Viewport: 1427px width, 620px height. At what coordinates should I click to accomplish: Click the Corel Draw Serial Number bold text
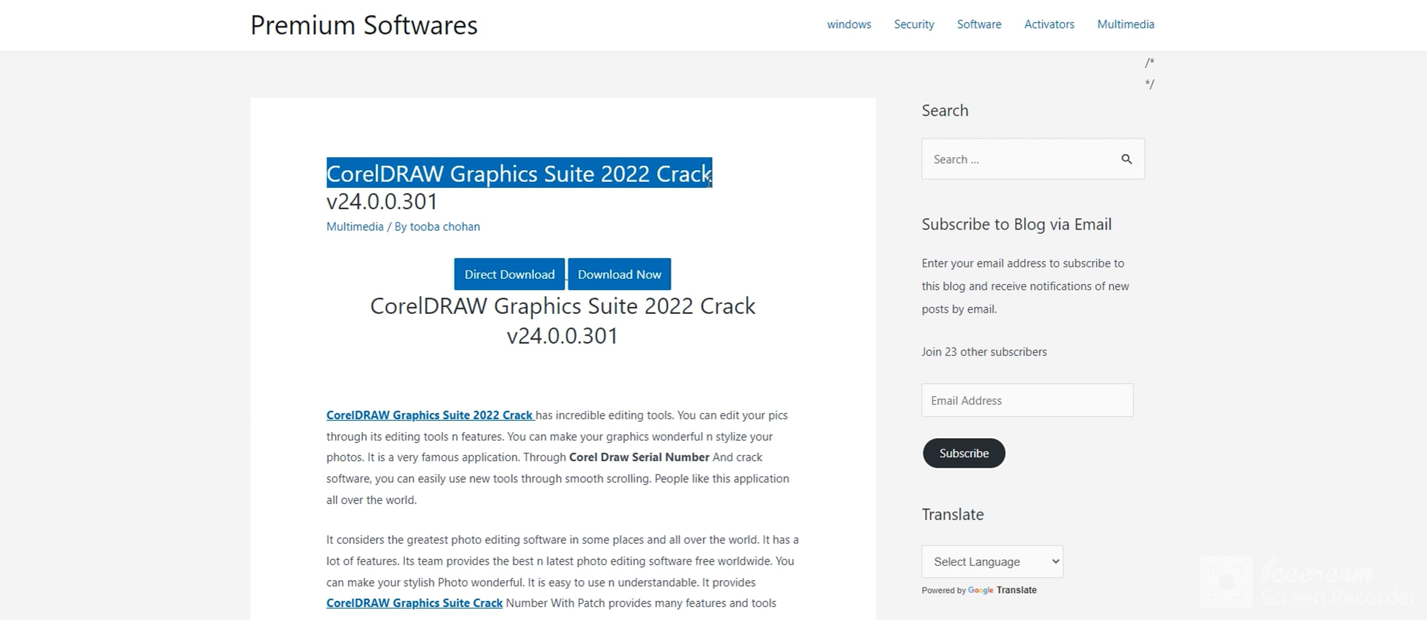point(639,457)
